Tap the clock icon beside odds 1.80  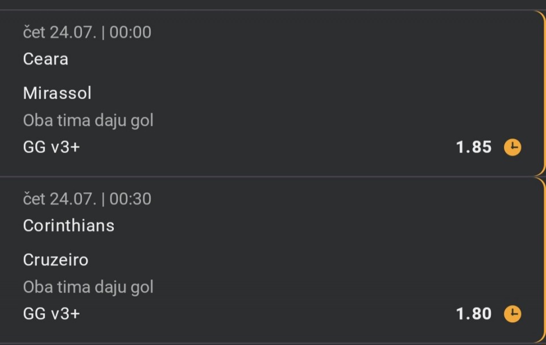pos(512,314)
